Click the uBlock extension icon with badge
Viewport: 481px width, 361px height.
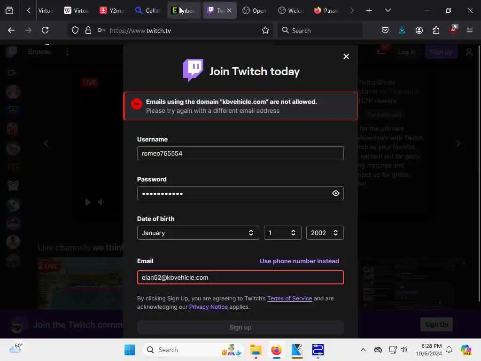point(453,30)
